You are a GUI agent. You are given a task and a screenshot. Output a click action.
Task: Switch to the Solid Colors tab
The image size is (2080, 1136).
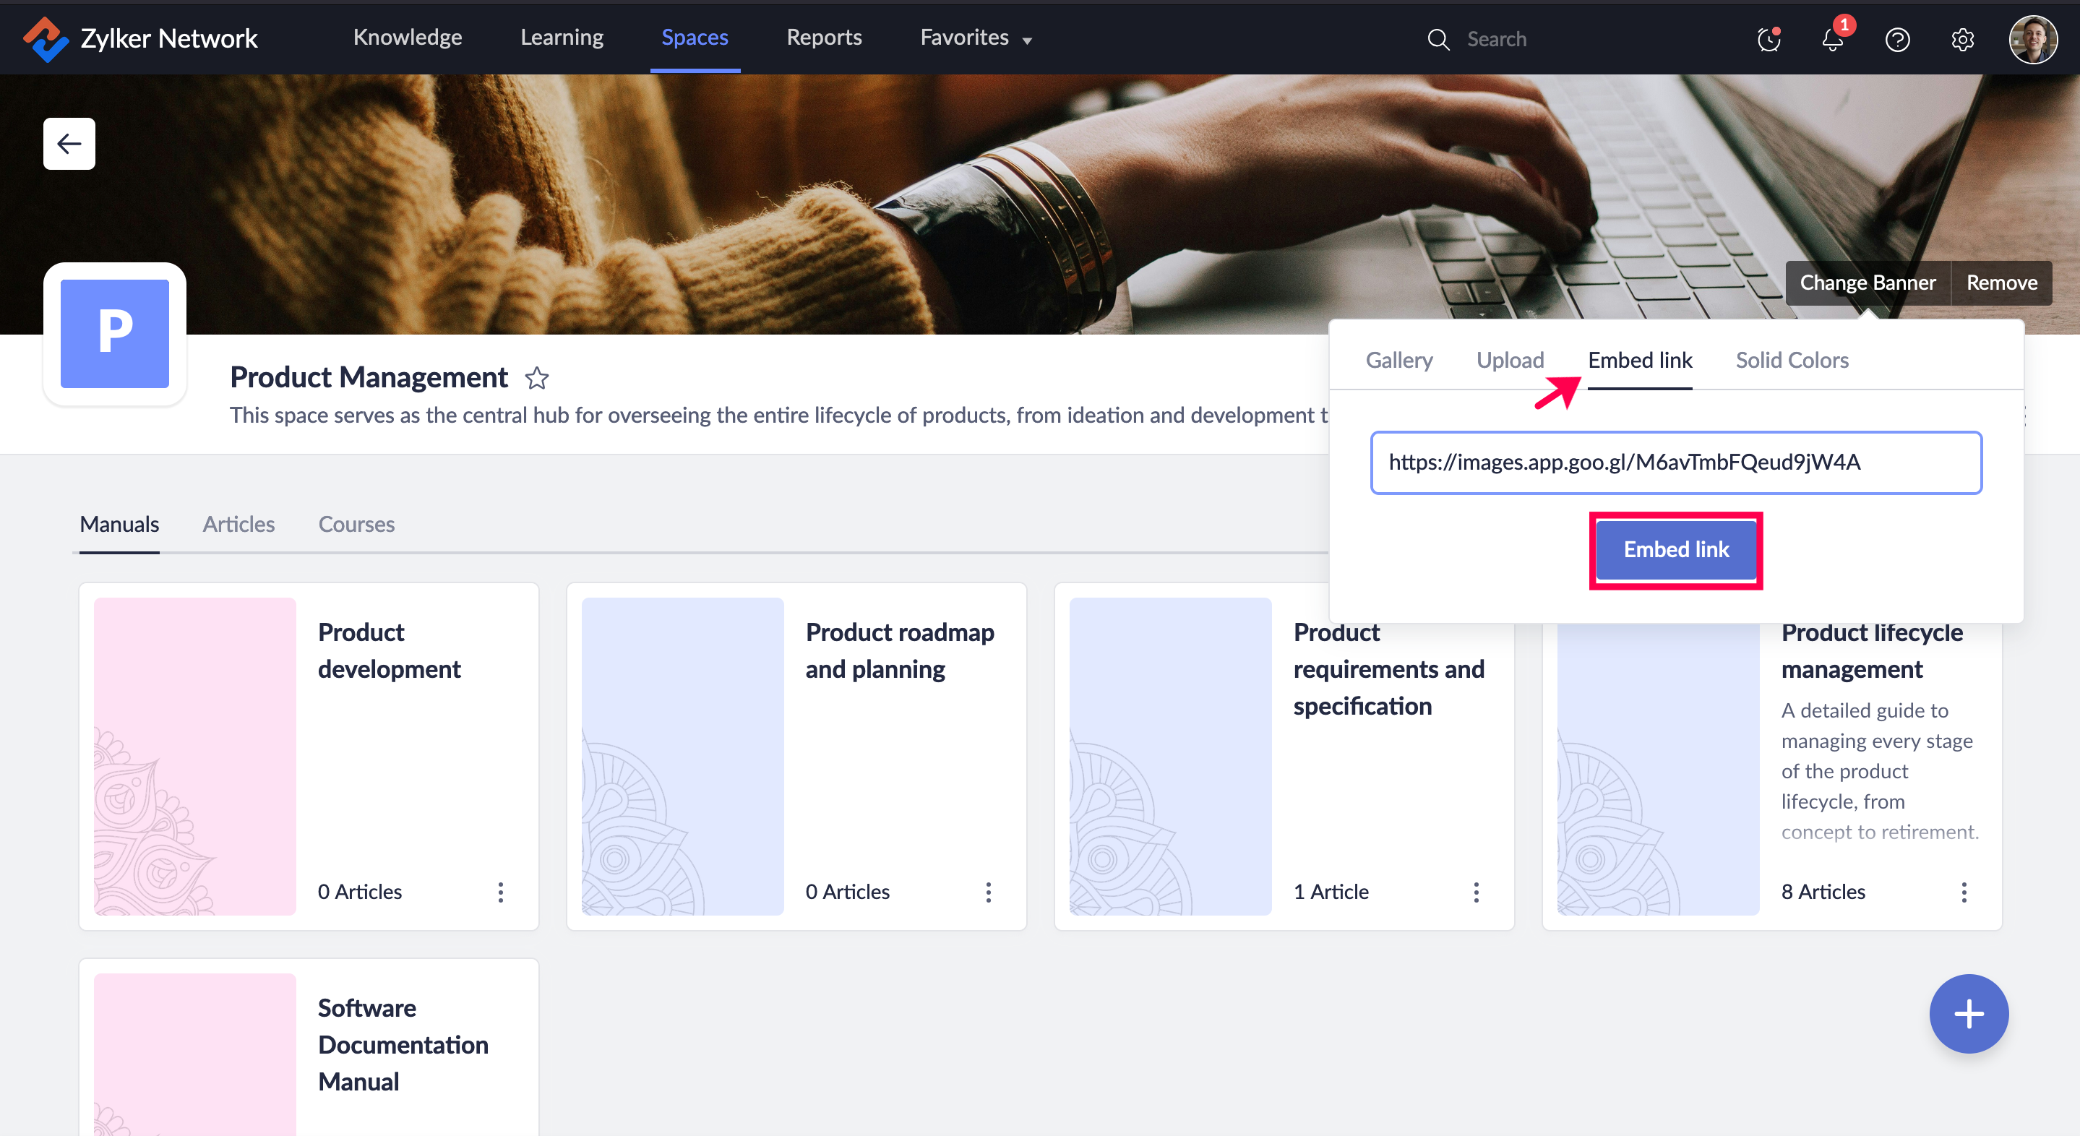coord(1792,360)
